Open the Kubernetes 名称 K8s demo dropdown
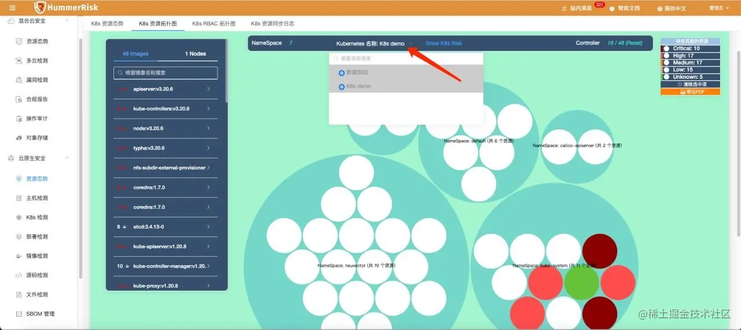741x330 pixels. click(375, 43)
